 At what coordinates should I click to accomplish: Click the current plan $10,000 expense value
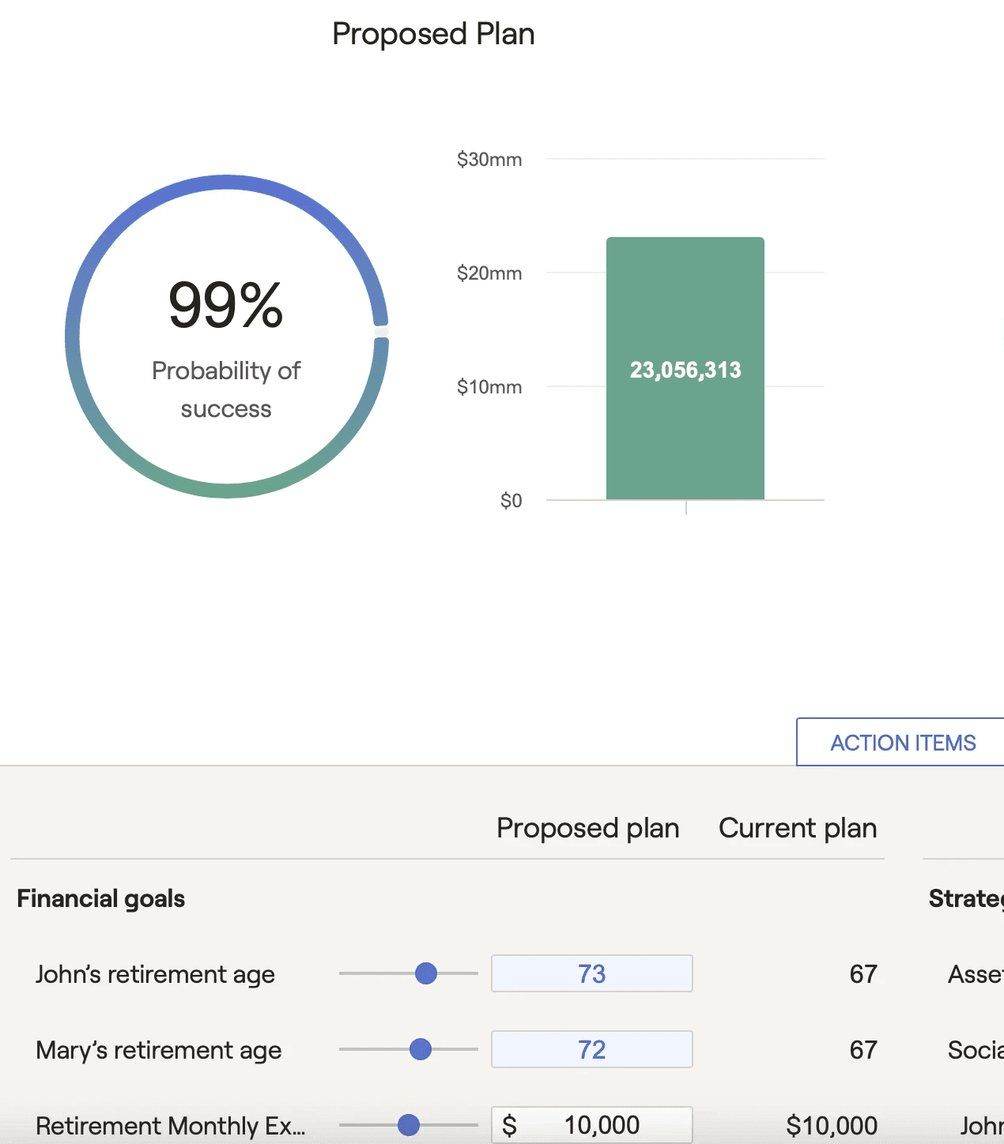point(831,1125)
